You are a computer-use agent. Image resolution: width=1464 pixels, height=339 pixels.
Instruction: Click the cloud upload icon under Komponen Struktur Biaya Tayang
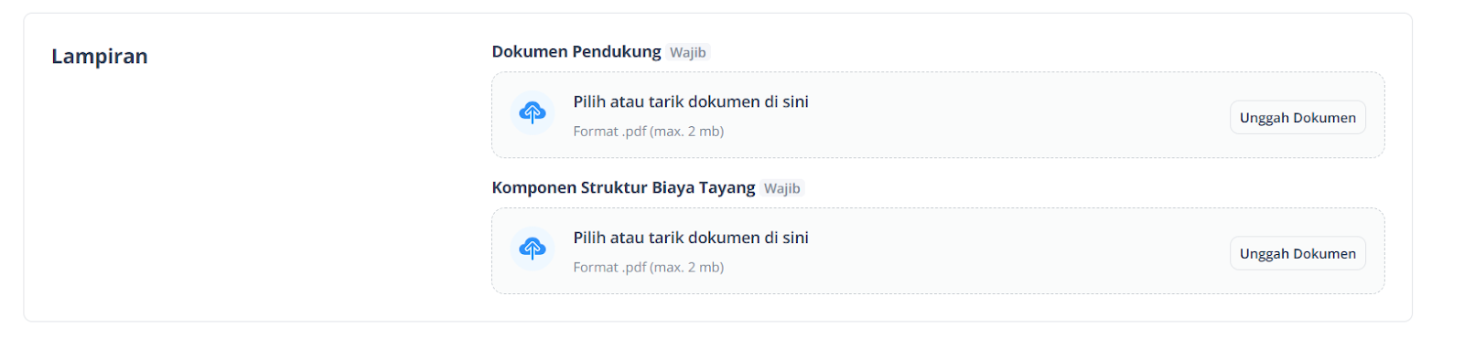[x=533, y=249]
